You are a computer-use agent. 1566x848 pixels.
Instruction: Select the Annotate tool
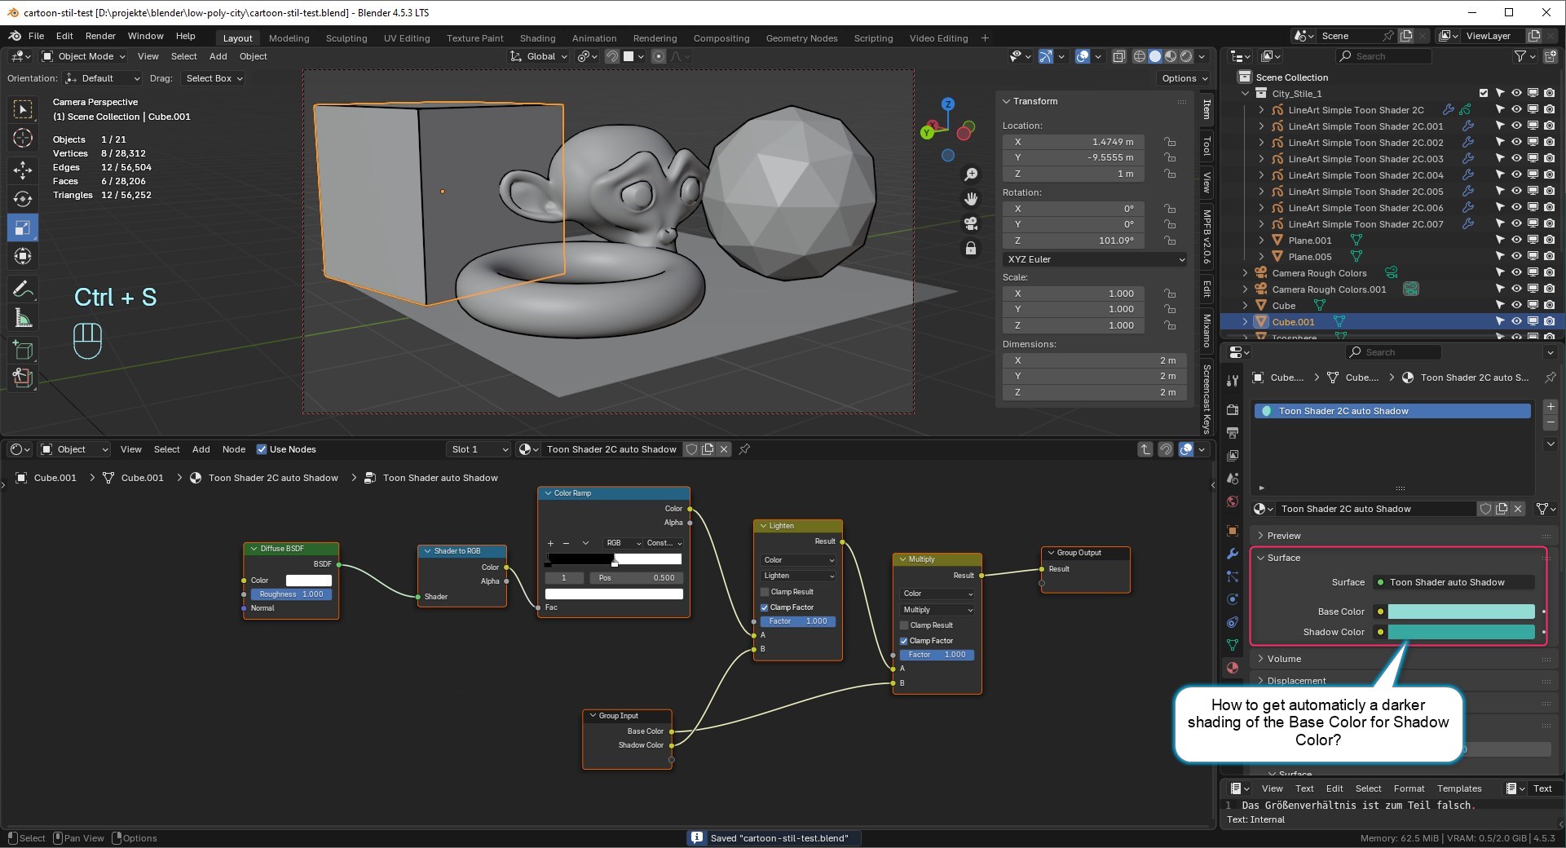pyautogui.click(x=23, y=289)
